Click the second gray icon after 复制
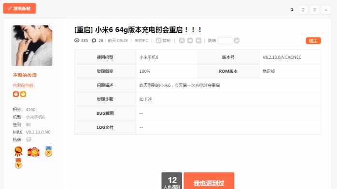 pos(190,40)
